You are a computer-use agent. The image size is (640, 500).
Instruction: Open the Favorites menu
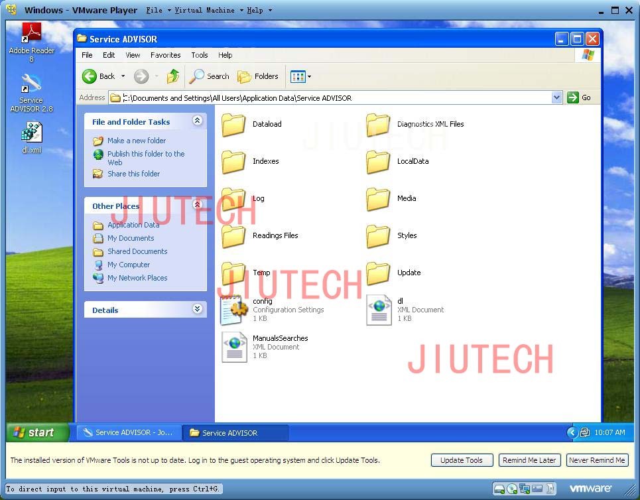(x=165, y=55)
